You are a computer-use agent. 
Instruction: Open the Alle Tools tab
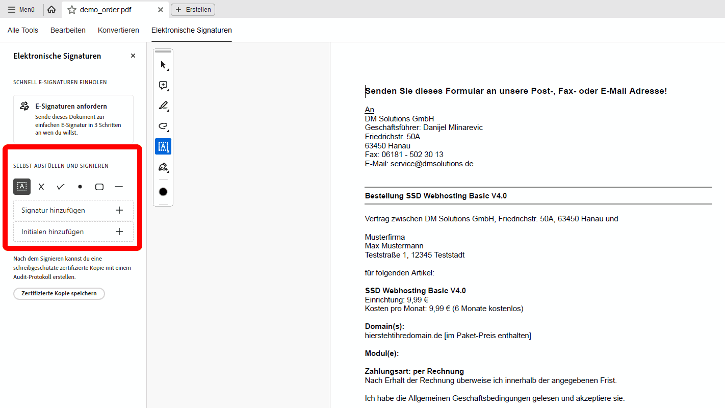click(23, 30)
